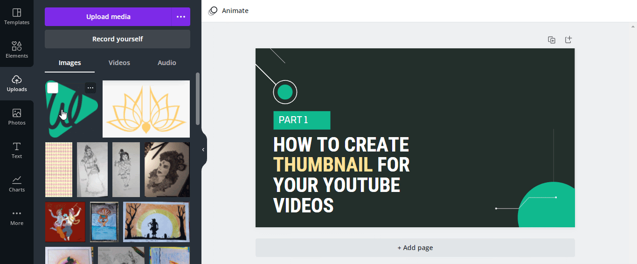Open the More sidebar options
The width and height of the screenshot is (637, 264).
(17, 217)
